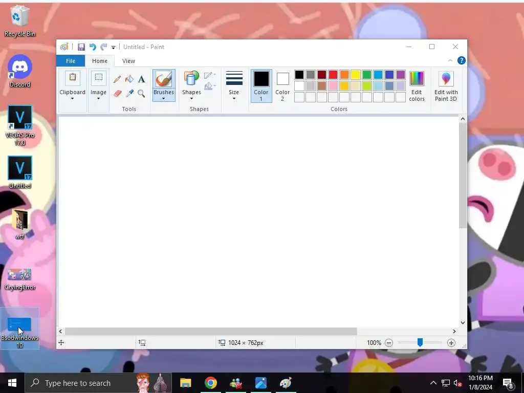
Task: Open the Windows Start menu
Action: (12, 383)
